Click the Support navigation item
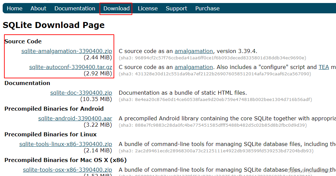 point(176,8)
